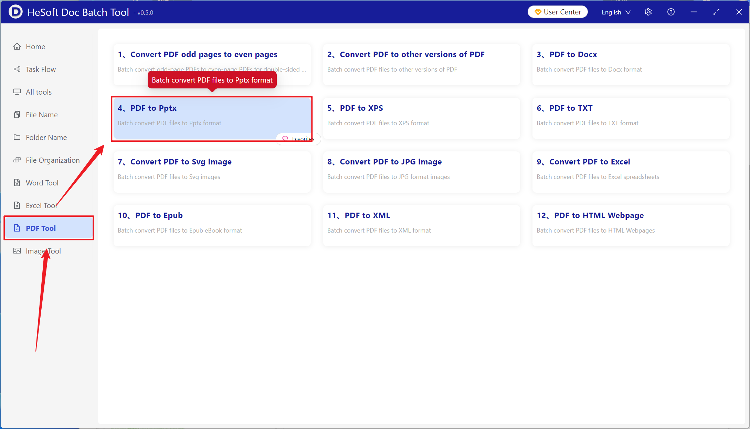750x429 pixels.
Task: Open the User Center
Action: (558, 12)
